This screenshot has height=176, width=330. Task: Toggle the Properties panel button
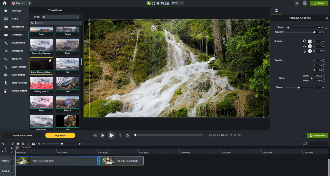point(317,136)
